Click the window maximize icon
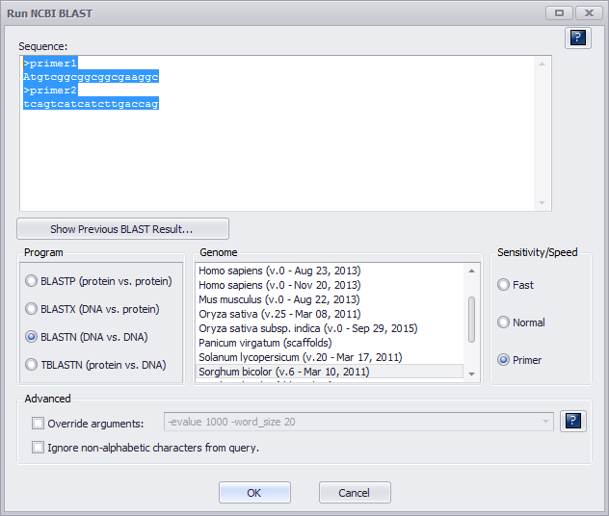This screenshot has height=516, width=609. click(x=559, y=13)
